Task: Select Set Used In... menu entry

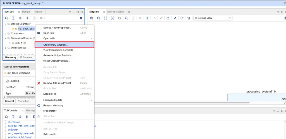Action: (x=65, y=134)
